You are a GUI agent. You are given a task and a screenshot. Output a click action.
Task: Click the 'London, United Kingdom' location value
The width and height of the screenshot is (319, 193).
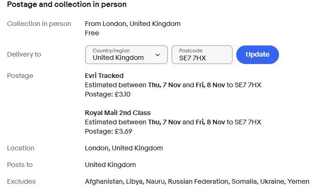tap(124, 148)
